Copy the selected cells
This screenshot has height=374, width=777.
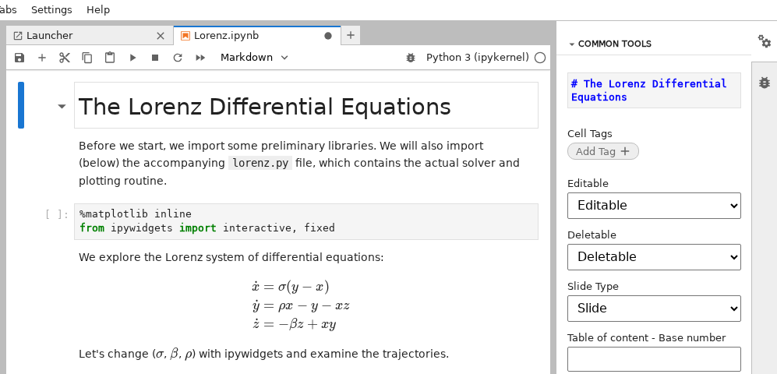[87, 58]
